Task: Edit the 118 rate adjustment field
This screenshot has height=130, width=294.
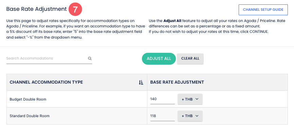Action: tap(162, 116)
